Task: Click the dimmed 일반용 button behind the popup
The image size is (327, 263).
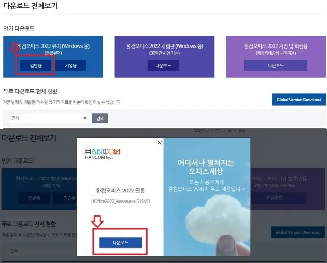Action: [34, 198]
